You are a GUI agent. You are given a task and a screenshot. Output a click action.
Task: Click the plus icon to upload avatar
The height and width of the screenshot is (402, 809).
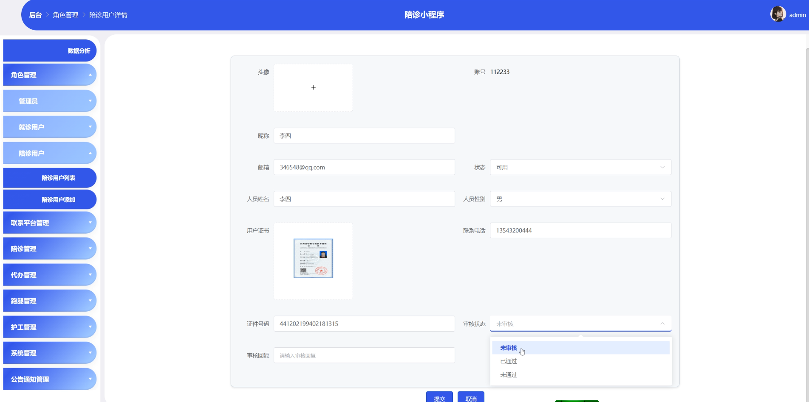click(313, 87)
